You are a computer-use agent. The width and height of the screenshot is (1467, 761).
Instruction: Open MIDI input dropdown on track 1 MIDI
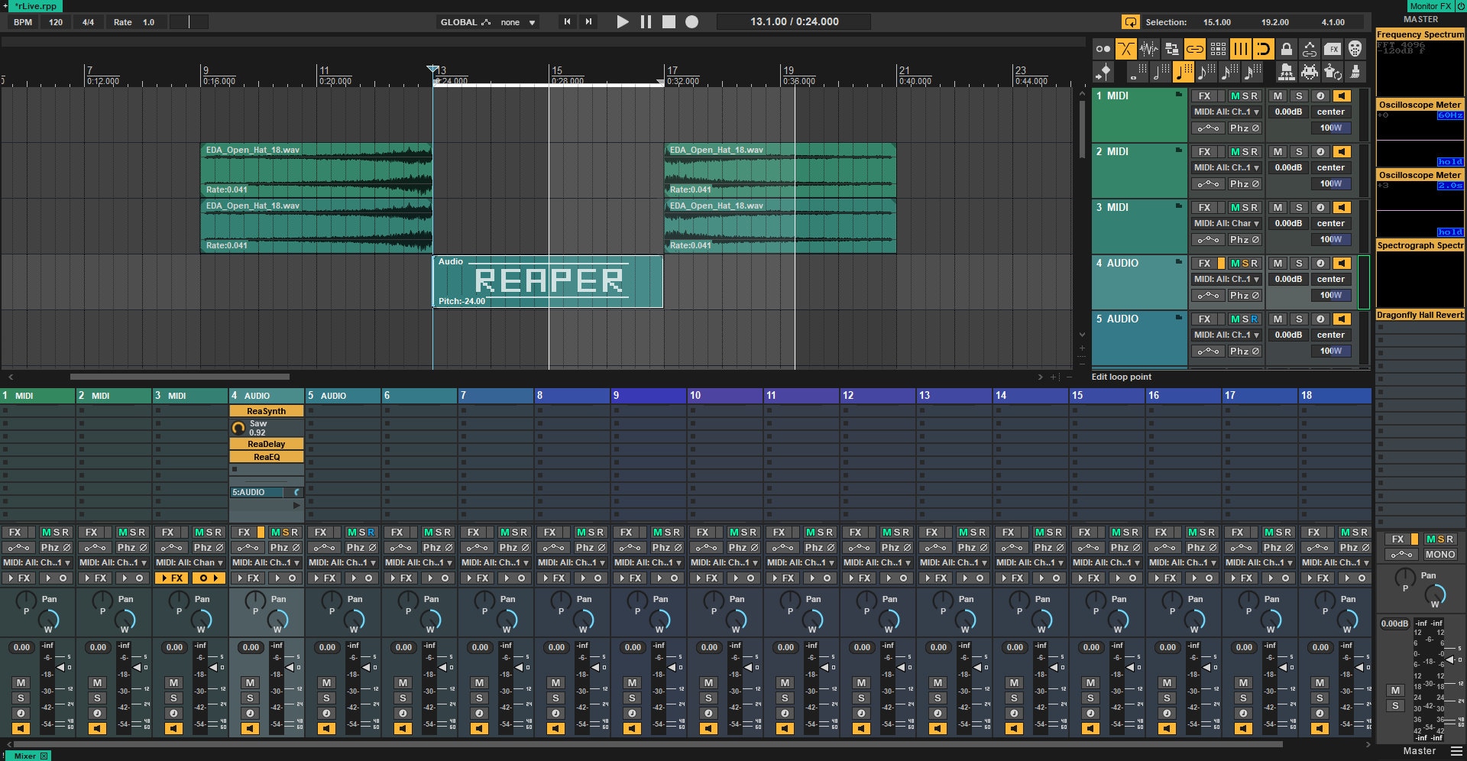pos(1226,112)
